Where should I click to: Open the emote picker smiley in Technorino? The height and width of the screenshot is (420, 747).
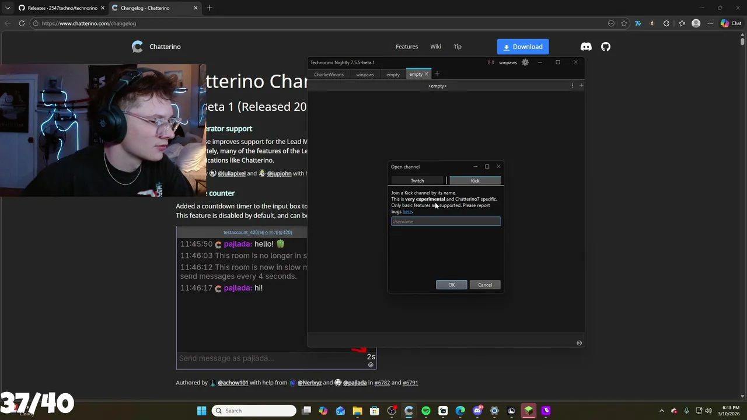click(x=579, y=343)
